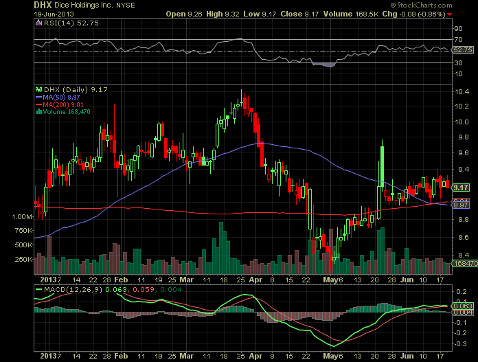Click the Close 9.17 header value

click(299, 14)
